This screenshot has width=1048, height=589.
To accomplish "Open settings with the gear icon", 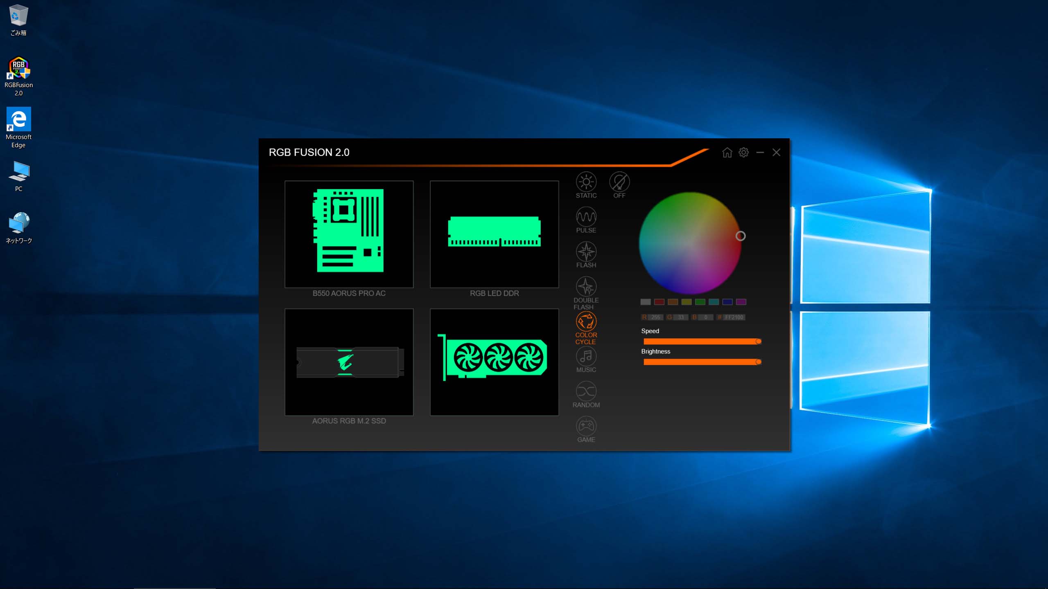I will [x=743, y=153].
